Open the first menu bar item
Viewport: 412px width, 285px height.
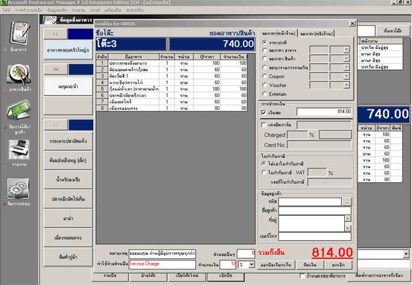(6, 11)
